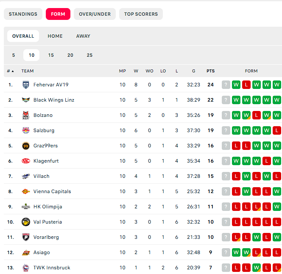Show the Top Scorers tab

[x=141, y=14]
